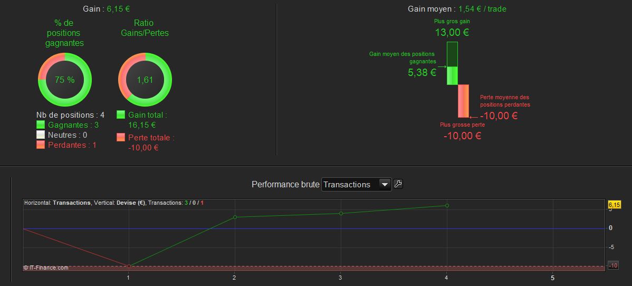This screenshot has height=286, width=632.
Task: Click 'Gain moyen des positions gagnantes' label
Action: pos(403,58)
